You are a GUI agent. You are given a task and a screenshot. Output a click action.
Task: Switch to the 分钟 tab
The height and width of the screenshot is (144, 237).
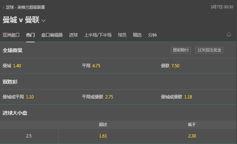[152, 35]
